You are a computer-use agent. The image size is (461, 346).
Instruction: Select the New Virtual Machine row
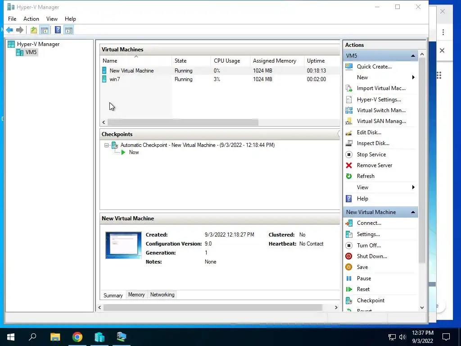(220, 71)
